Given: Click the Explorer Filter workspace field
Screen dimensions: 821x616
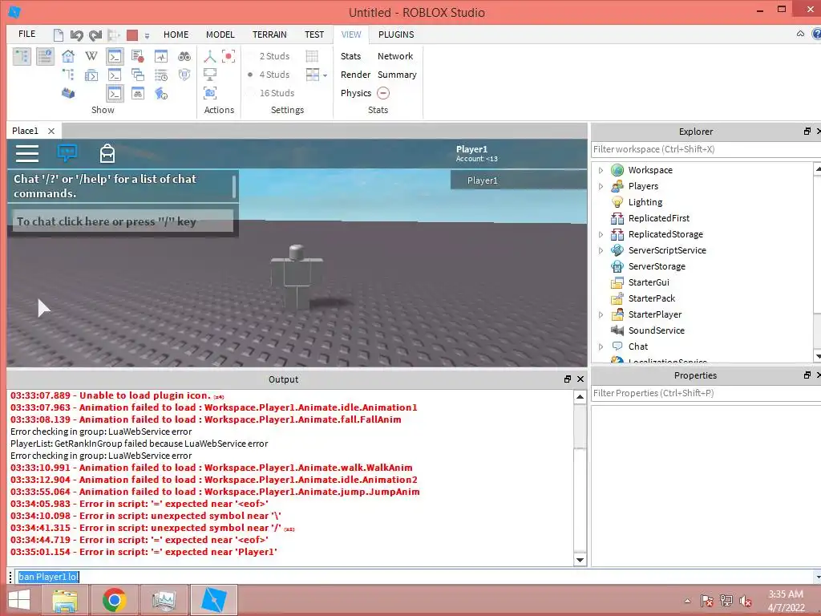Looking at the screenshot, I should click(706, 149).
